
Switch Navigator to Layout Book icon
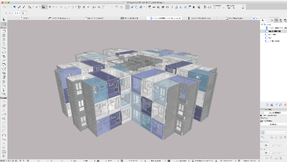point(281,20)
